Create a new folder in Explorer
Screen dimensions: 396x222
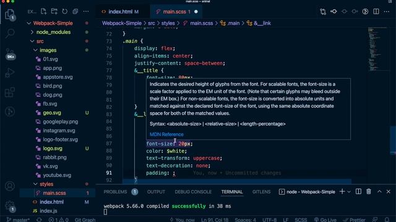(x=54, y=12)
